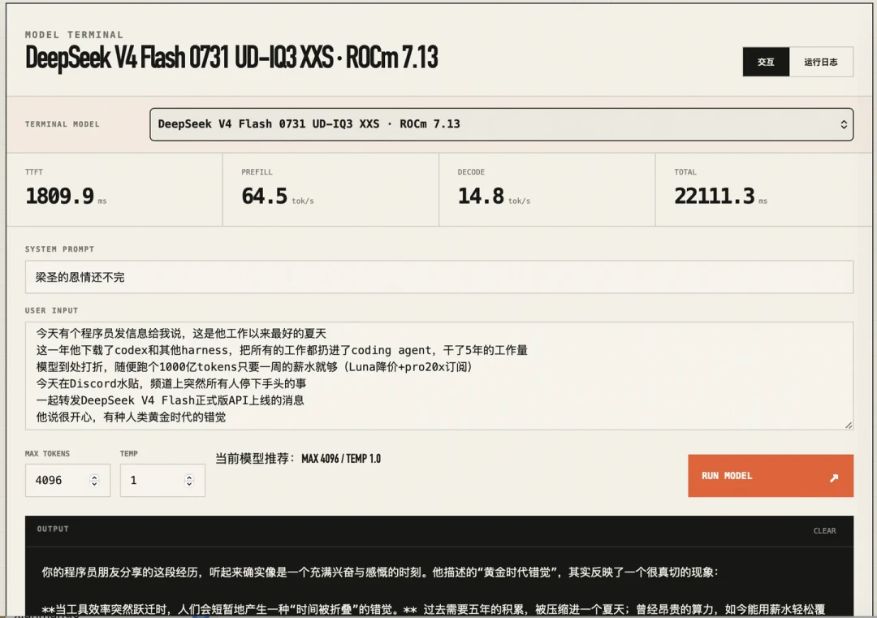This screenshot has width=877, height=618.
Task: Click the Temp number field
Action: [x=162, y=481]
